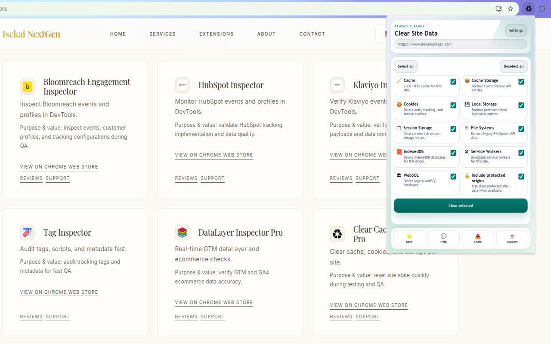Click the broom icon beside Cache
This screenshot has width=551, height=344.
point(399,80)
